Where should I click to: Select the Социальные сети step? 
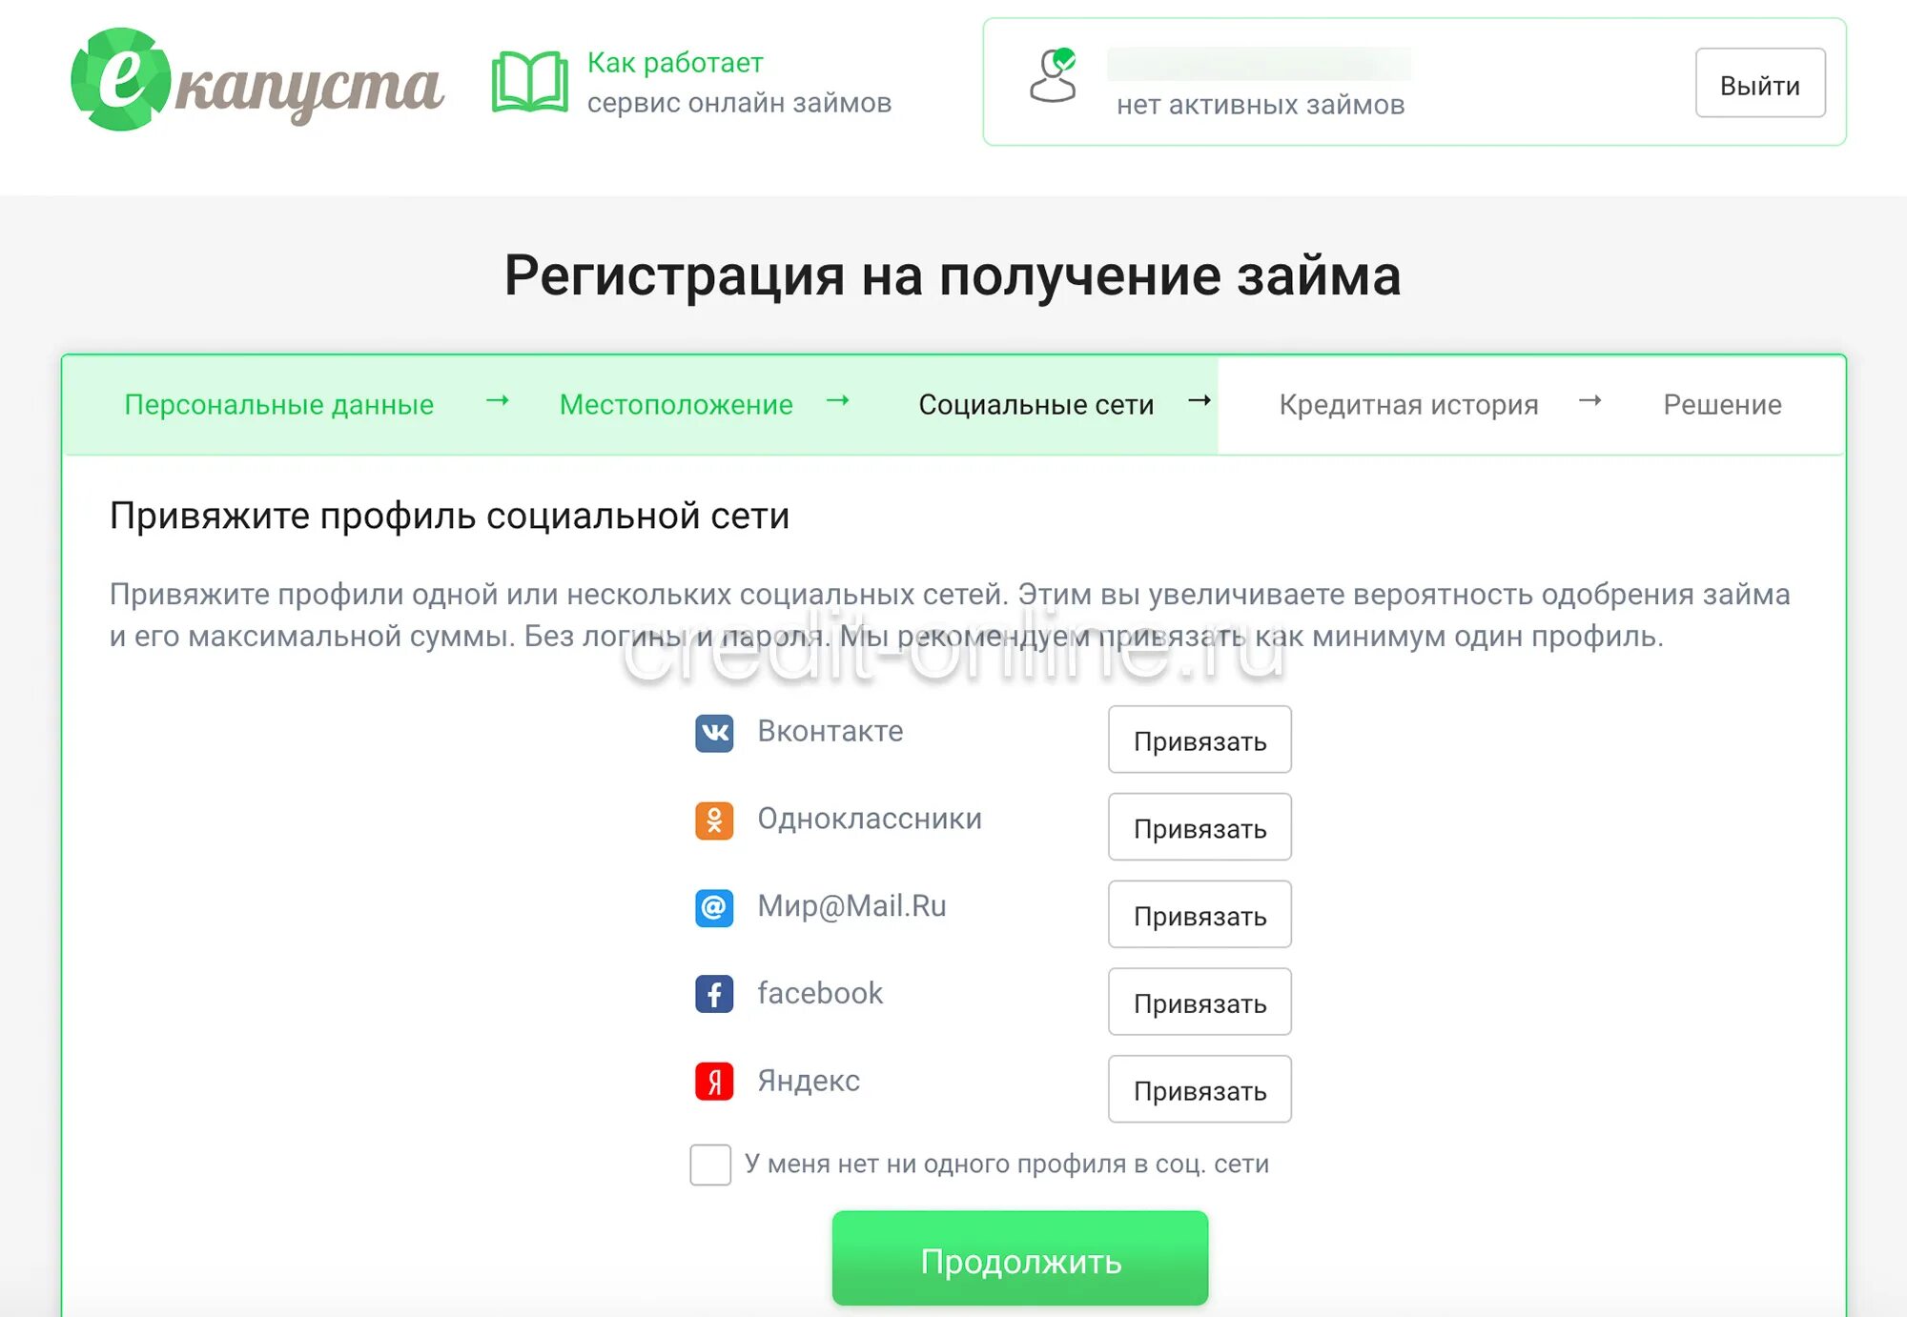[x=1036, y=405]
